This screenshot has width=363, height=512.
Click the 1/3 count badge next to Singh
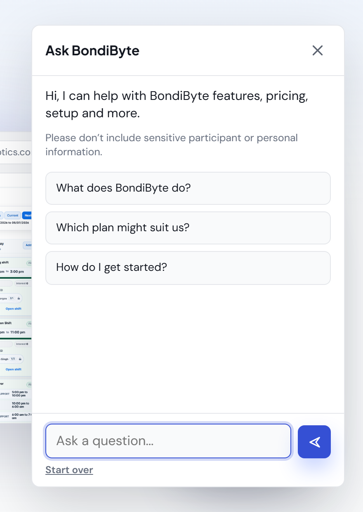pyautogui.click(x=13, y=359)
